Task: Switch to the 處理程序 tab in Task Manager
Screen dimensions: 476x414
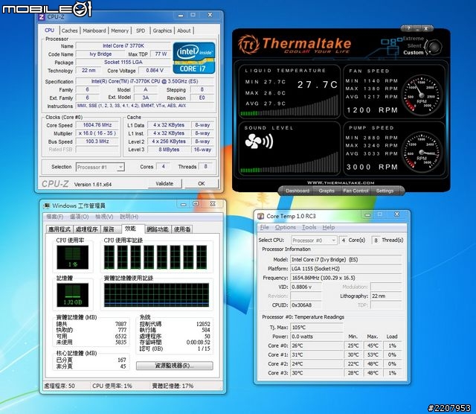Action: click(87, 229)
